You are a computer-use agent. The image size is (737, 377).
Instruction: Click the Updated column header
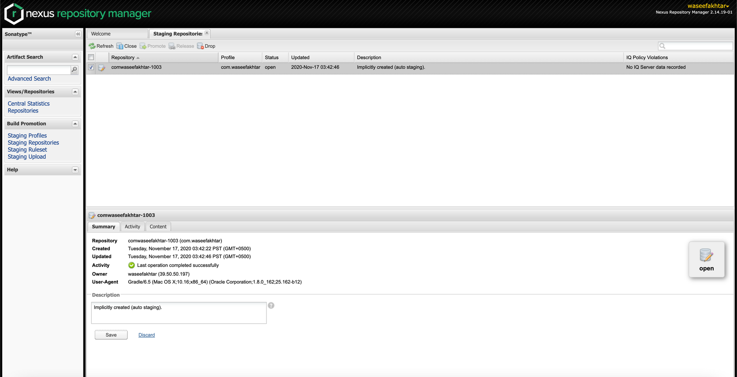(321, 57)
